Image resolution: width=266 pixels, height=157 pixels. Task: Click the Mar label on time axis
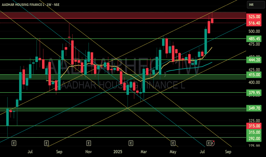[x=144, y=152]
